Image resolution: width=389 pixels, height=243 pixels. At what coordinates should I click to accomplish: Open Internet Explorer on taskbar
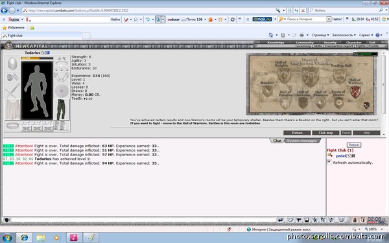[24, 238]
